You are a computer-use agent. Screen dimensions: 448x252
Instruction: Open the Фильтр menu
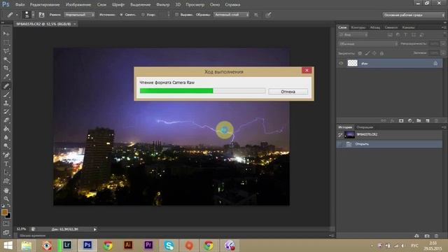pyautogui.click(x=163, y=5)
